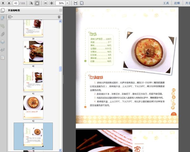Open the 工具 tools pane

click(x=166, y=3)
